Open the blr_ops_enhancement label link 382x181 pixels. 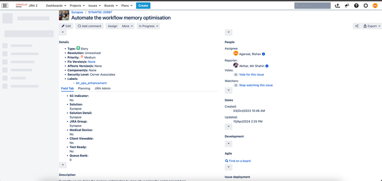coord(91,83)
